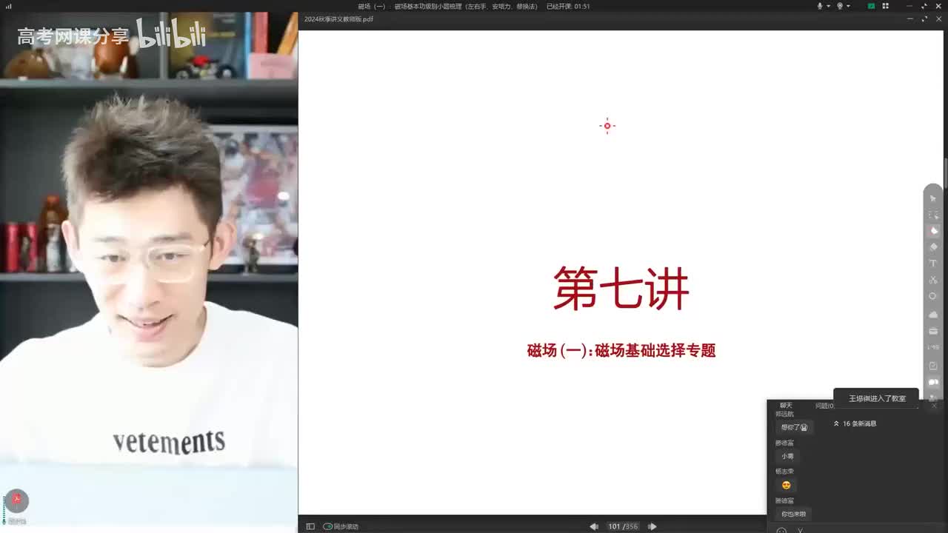The width and height of the screenshot is (948, 533).
Task: Switch to the 问题 questions tab
Action: tap(824, 406)
